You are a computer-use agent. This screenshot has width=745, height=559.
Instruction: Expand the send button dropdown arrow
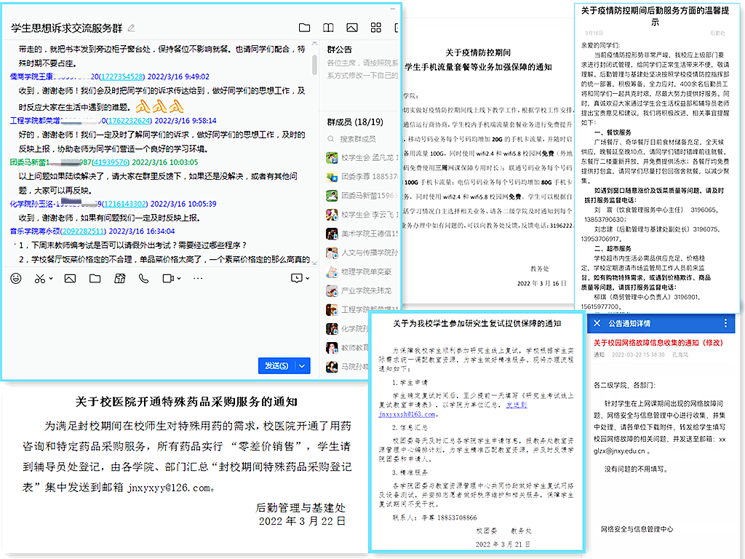click(x=303, y=365)
